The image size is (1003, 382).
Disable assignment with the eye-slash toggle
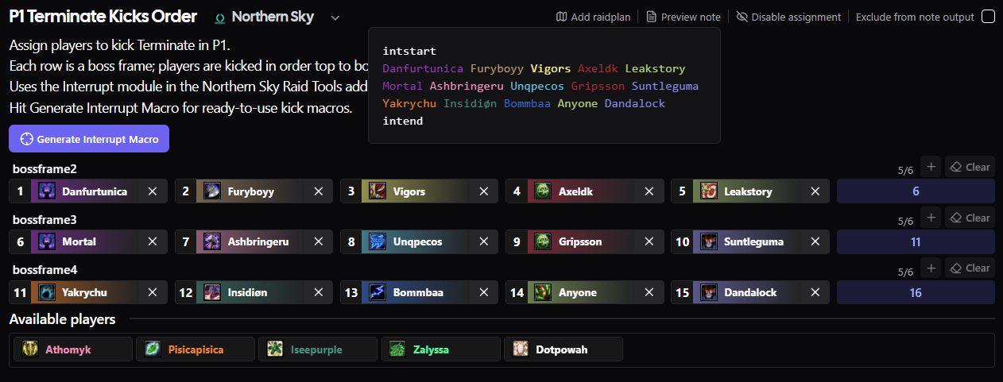click(742, 17)
